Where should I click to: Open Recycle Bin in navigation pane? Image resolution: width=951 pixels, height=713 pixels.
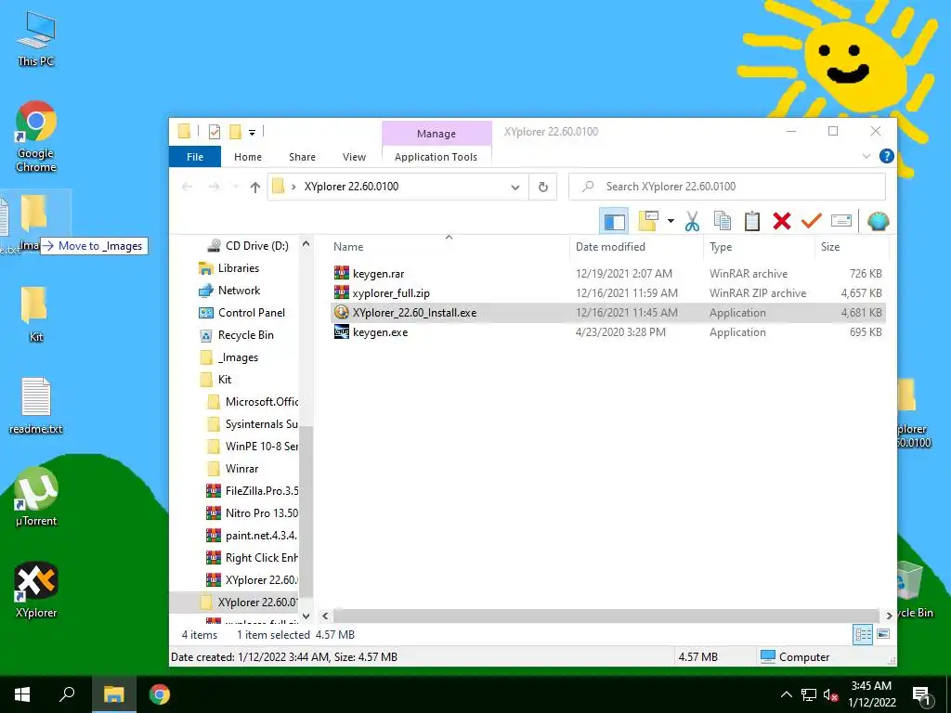click(237, 335)
